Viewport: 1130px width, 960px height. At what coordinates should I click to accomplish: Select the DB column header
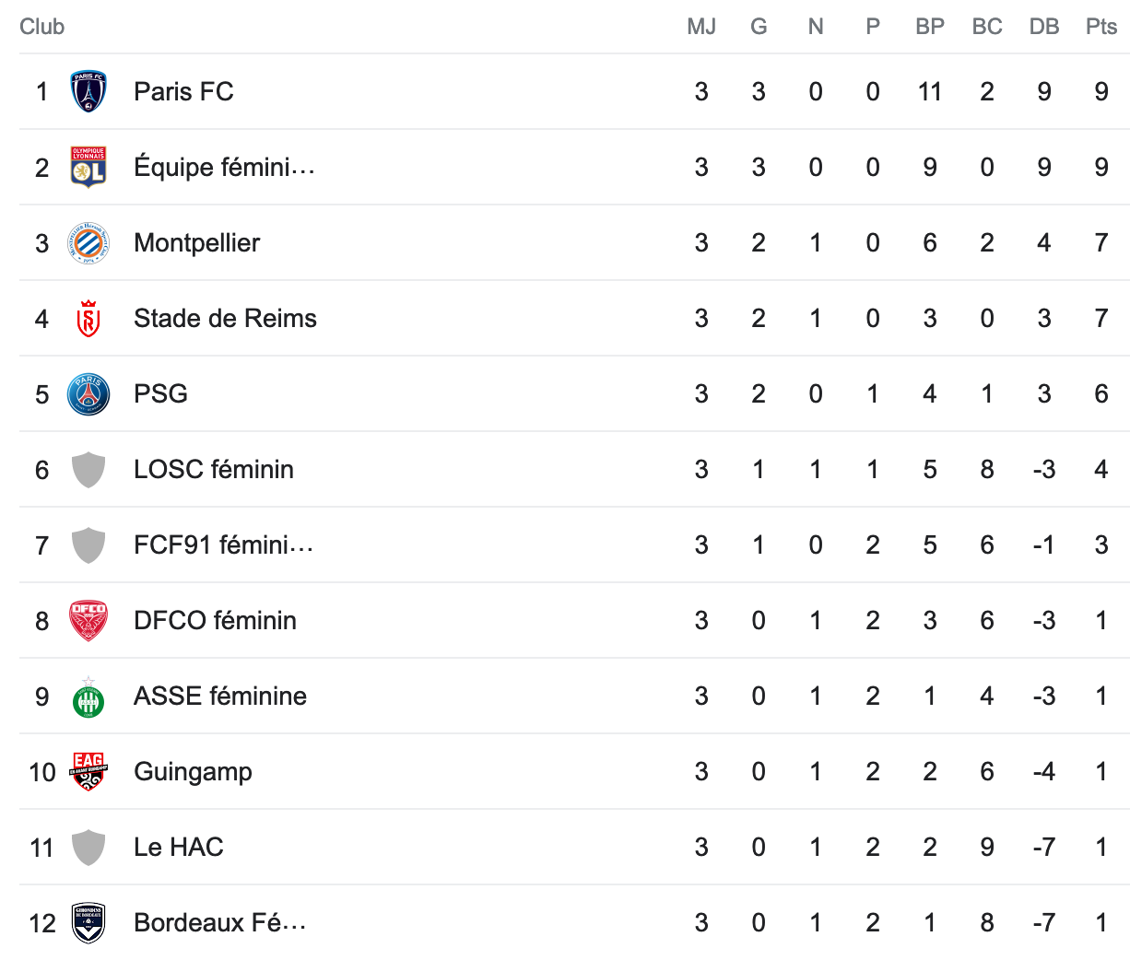(x=1044, y=27)
